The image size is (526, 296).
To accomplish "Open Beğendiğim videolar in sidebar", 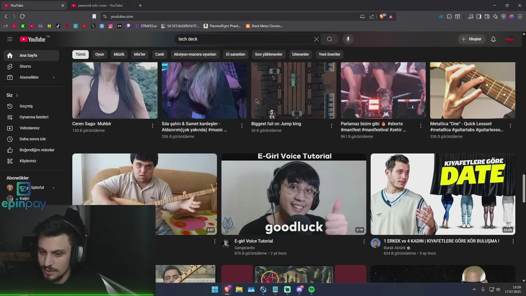I will pyautogui.click(x=31, y=150).
